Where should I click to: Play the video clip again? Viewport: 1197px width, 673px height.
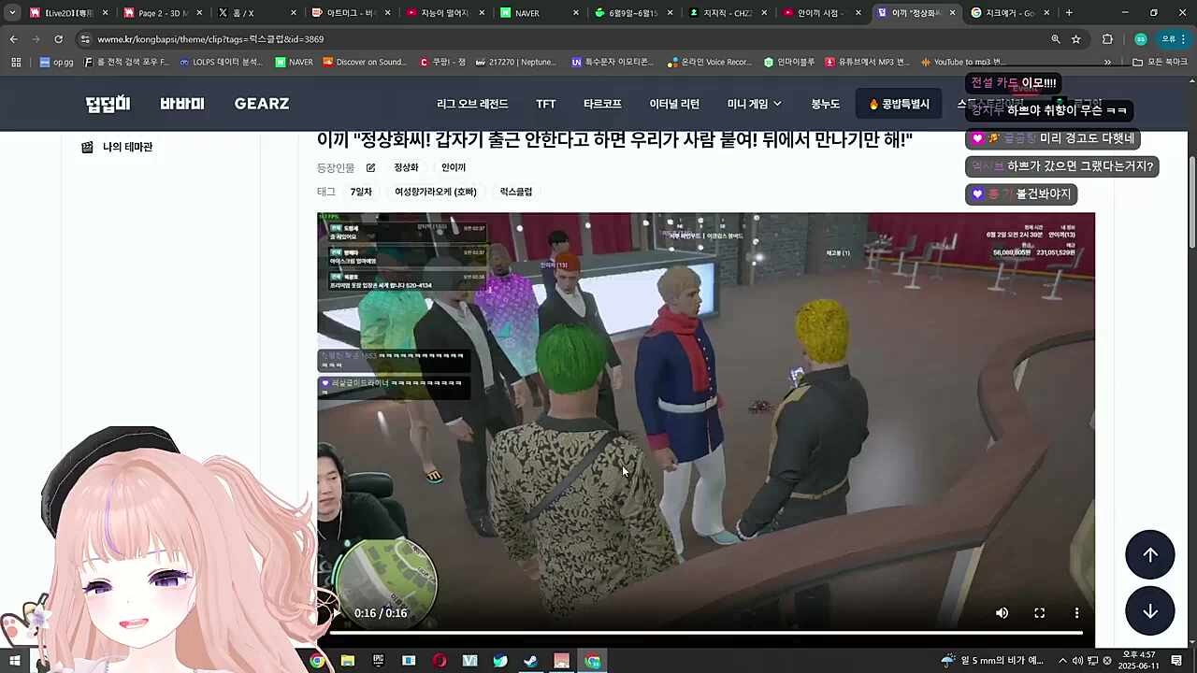pos(335,613)
